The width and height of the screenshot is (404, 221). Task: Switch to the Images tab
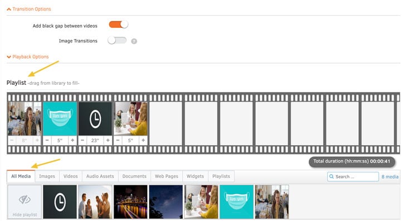tap(47, 176)
